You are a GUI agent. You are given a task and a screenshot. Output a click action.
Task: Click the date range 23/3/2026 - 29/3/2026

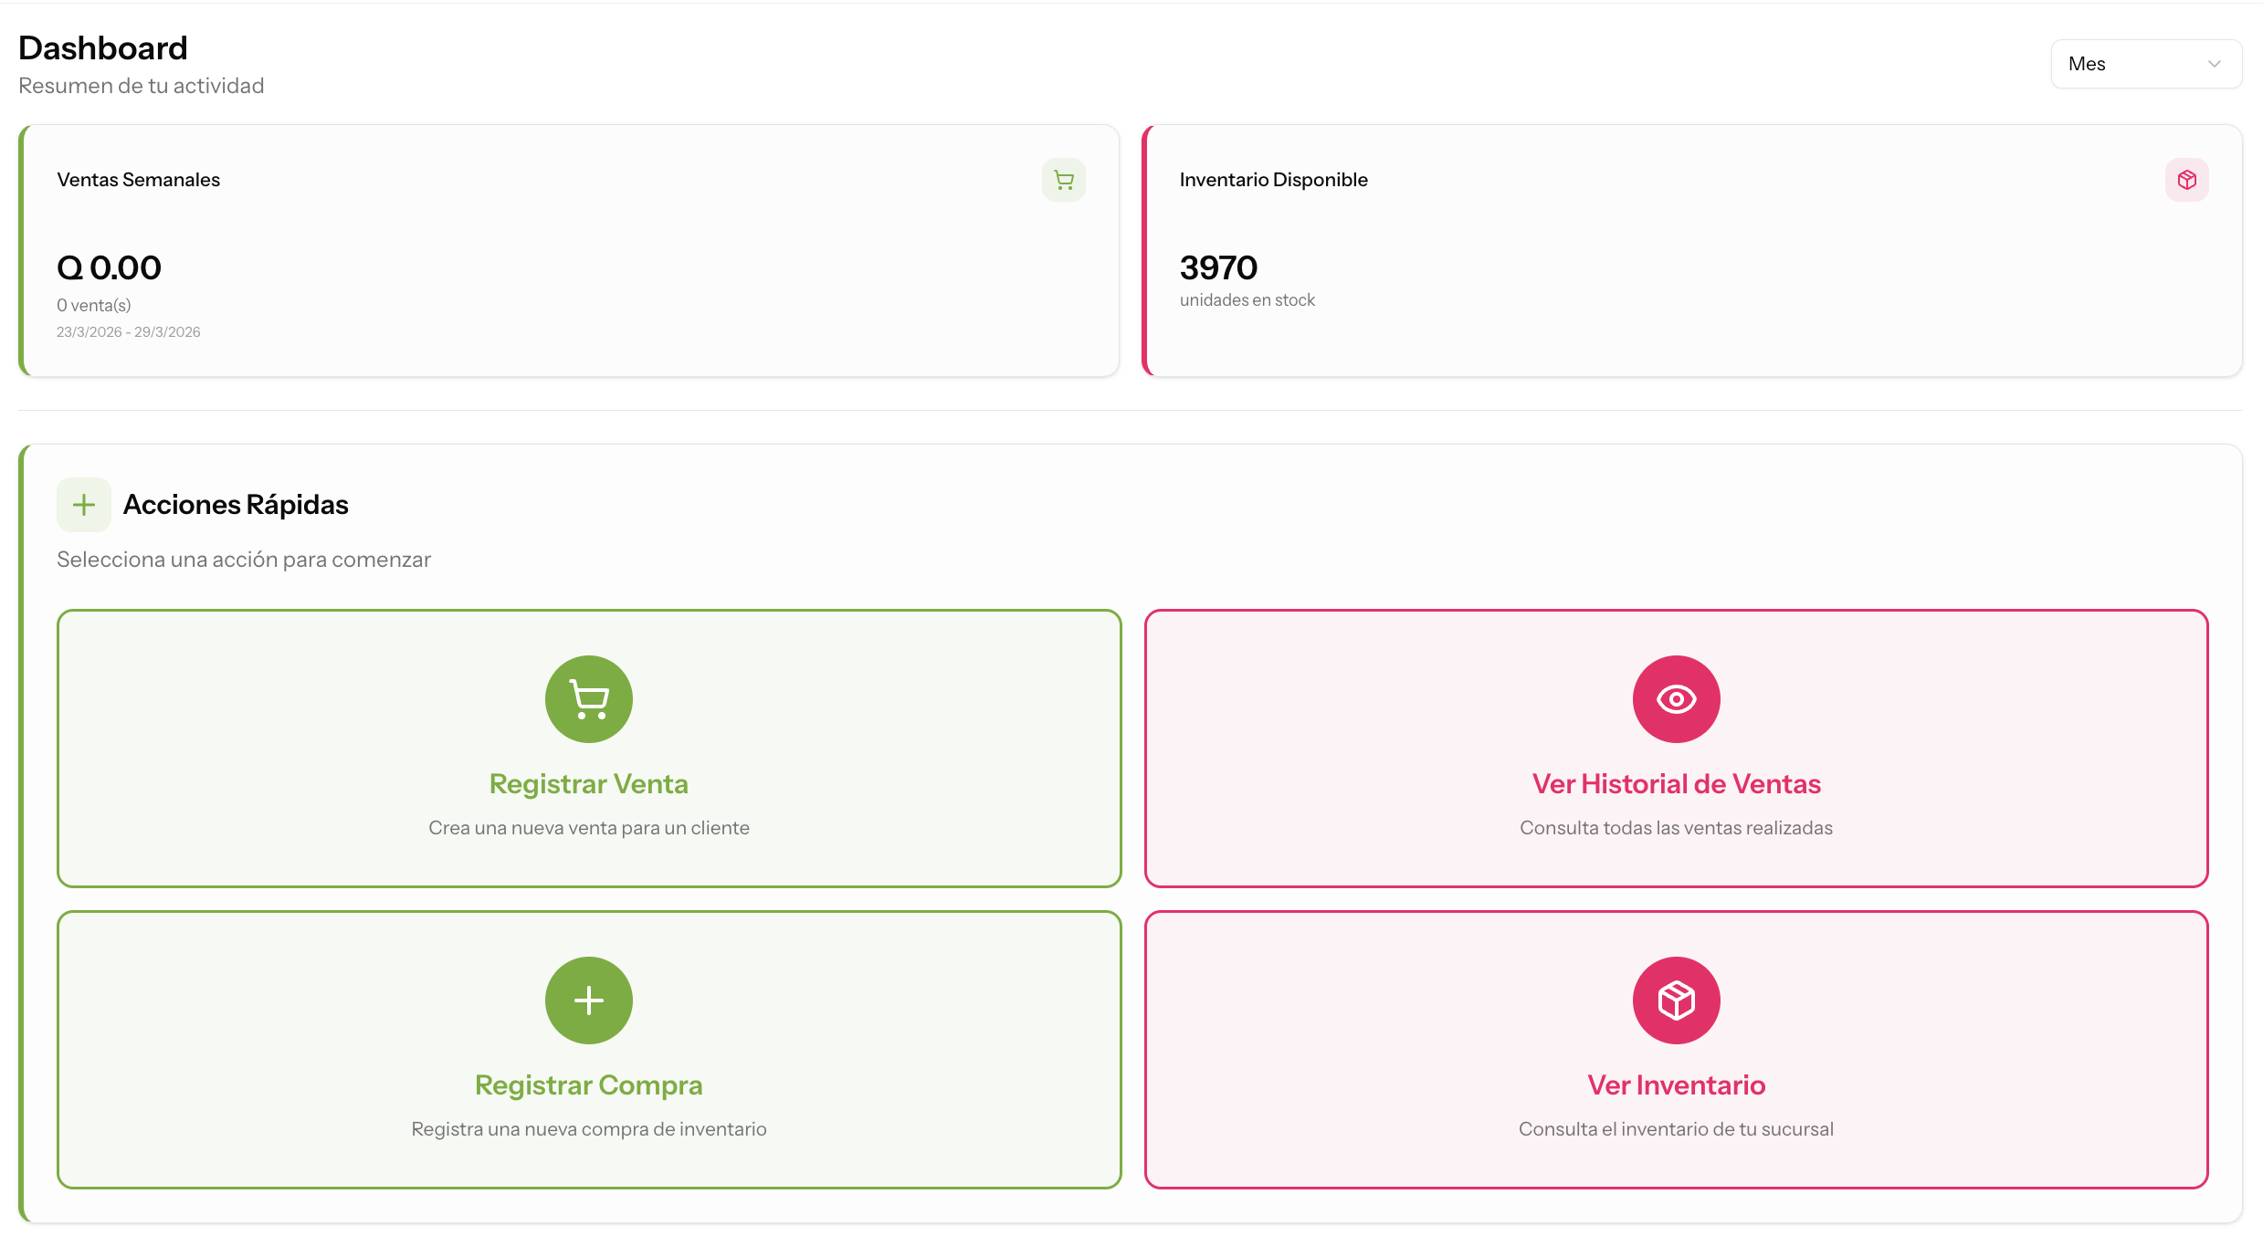[x=129, y=332]
